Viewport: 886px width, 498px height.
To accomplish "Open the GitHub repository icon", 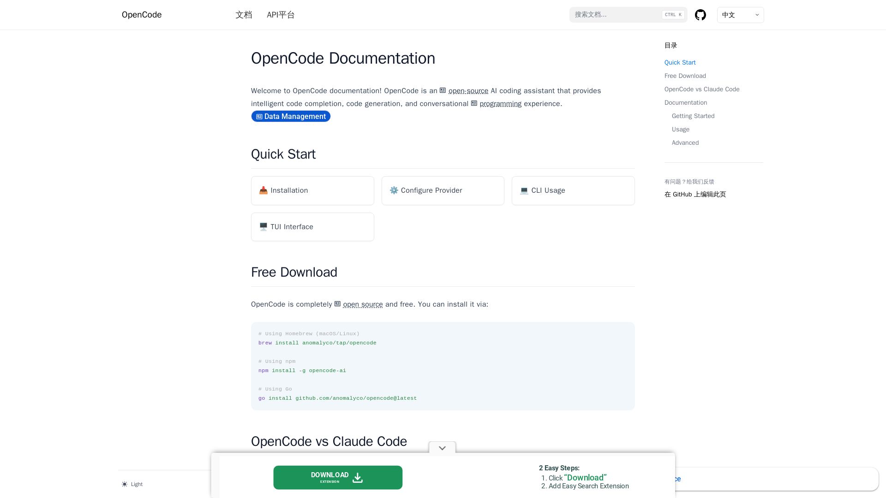I will (x=700, y=15).
